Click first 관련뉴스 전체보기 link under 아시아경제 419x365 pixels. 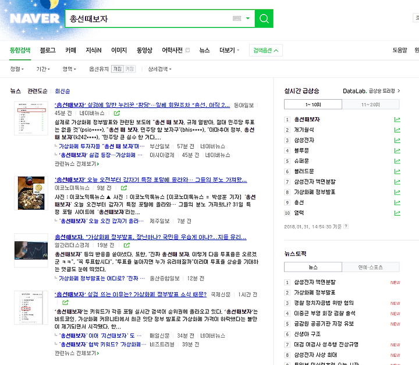[77, 164]
